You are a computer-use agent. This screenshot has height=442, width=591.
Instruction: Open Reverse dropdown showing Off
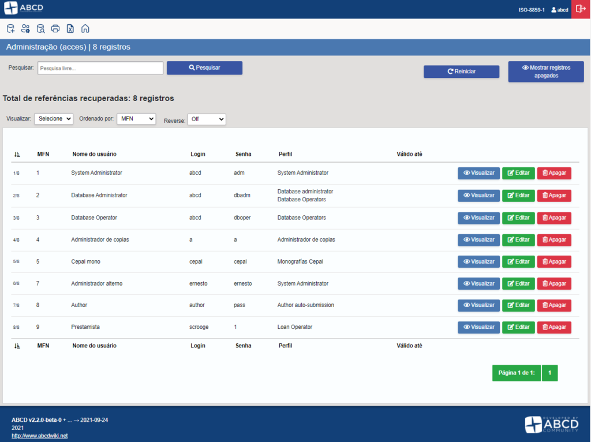pyautogui.click(x=207, y=119)
